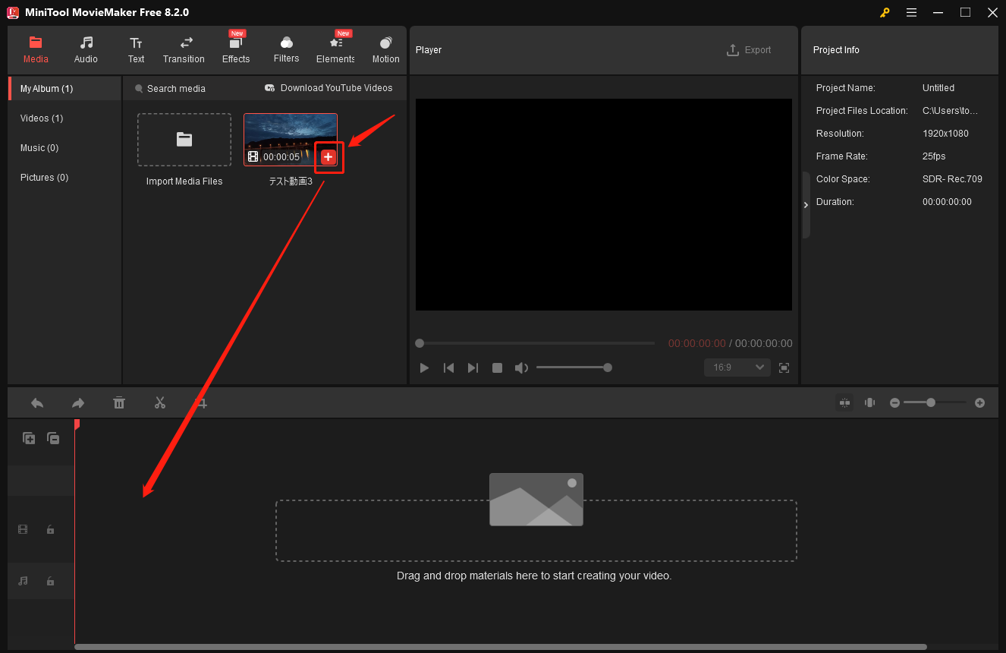The image size is (1006, 653).
Task: Click the Split scissors icon
Action: [160, 403]
